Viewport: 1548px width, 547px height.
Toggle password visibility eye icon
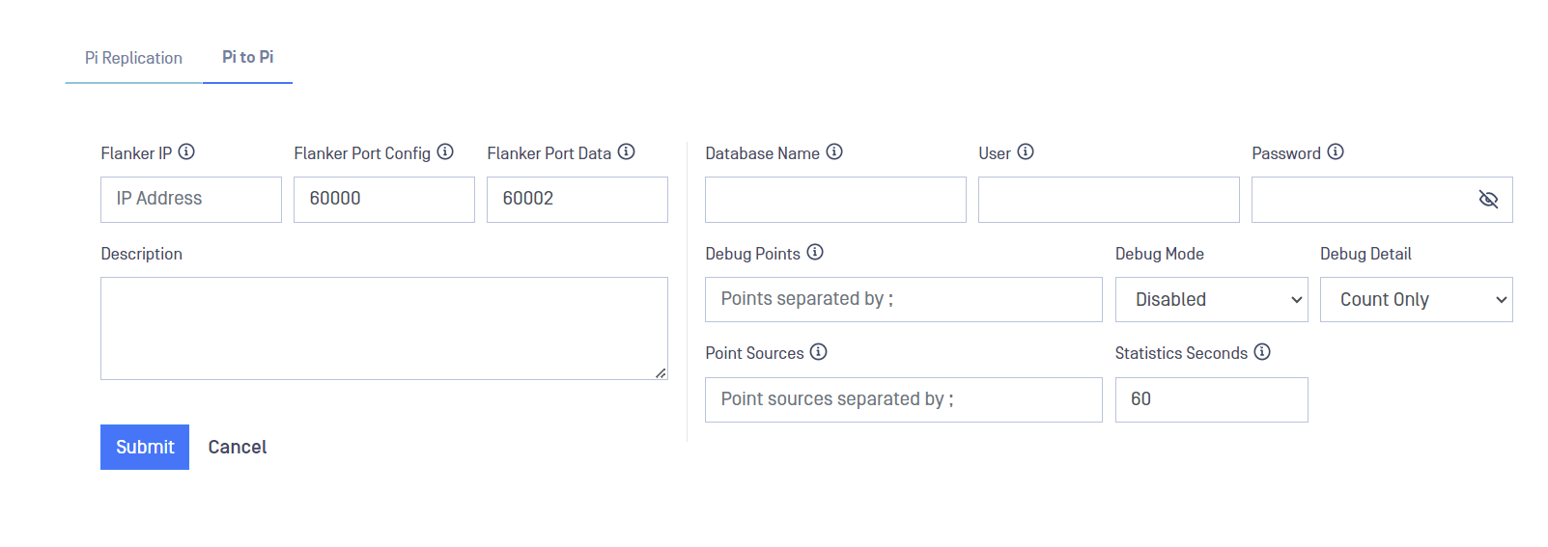pyautogui.click(x=1488, y=199)
